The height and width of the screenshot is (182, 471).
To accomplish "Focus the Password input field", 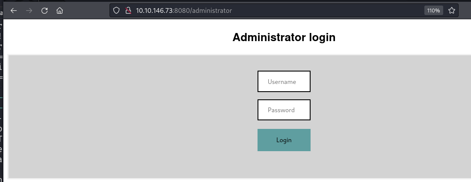I will [284, 110].
